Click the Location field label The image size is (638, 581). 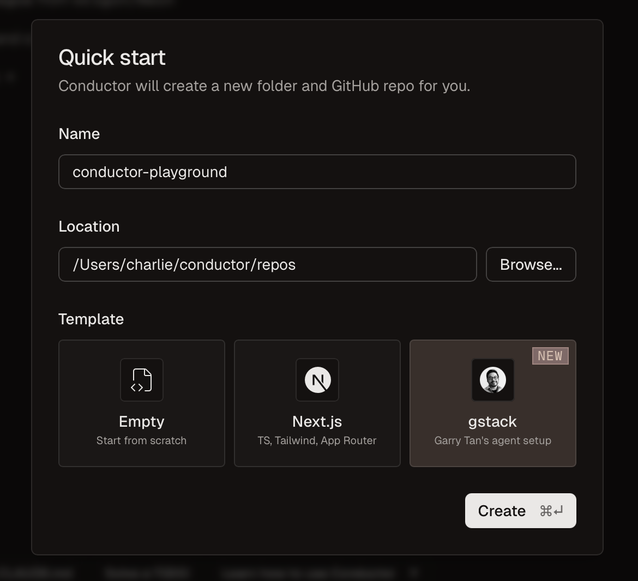click(x=89, y=226)
